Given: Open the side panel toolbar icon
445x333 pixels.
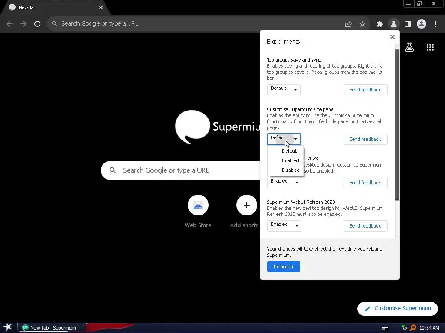Looking at the screenshot, I should 408,24.
